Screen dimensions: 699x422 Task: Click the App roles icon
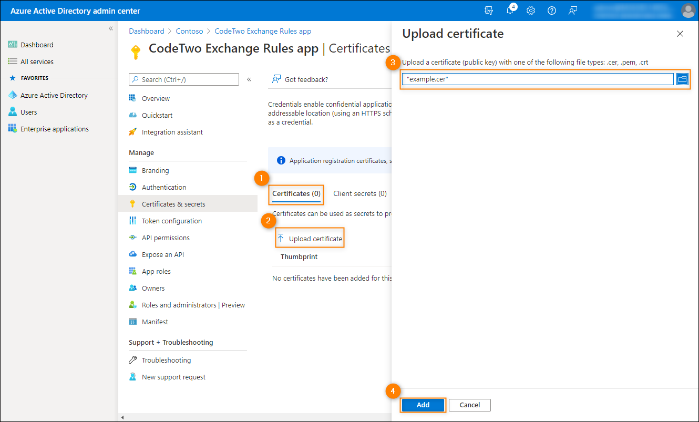(x=132, y=271)
